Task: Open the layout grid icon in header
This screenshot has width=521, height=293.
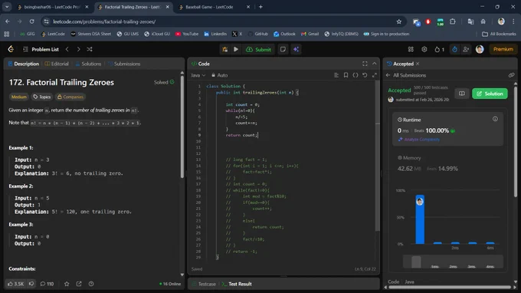Action: click(411, 49)
